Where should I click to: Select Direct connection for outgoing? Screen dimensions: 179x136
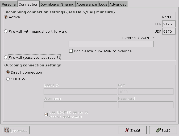coord(8,72)
